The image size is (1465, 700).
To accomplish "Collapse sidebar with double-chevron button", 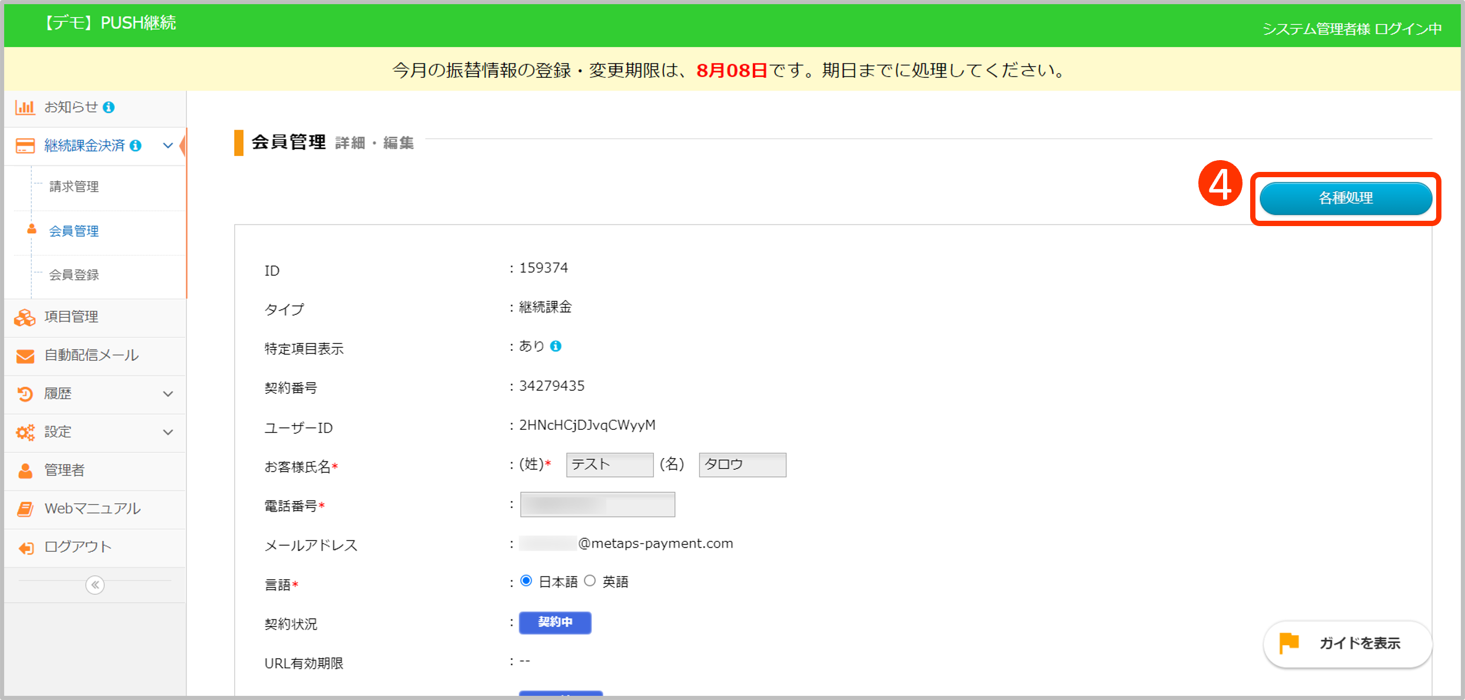I will [95, 585].
